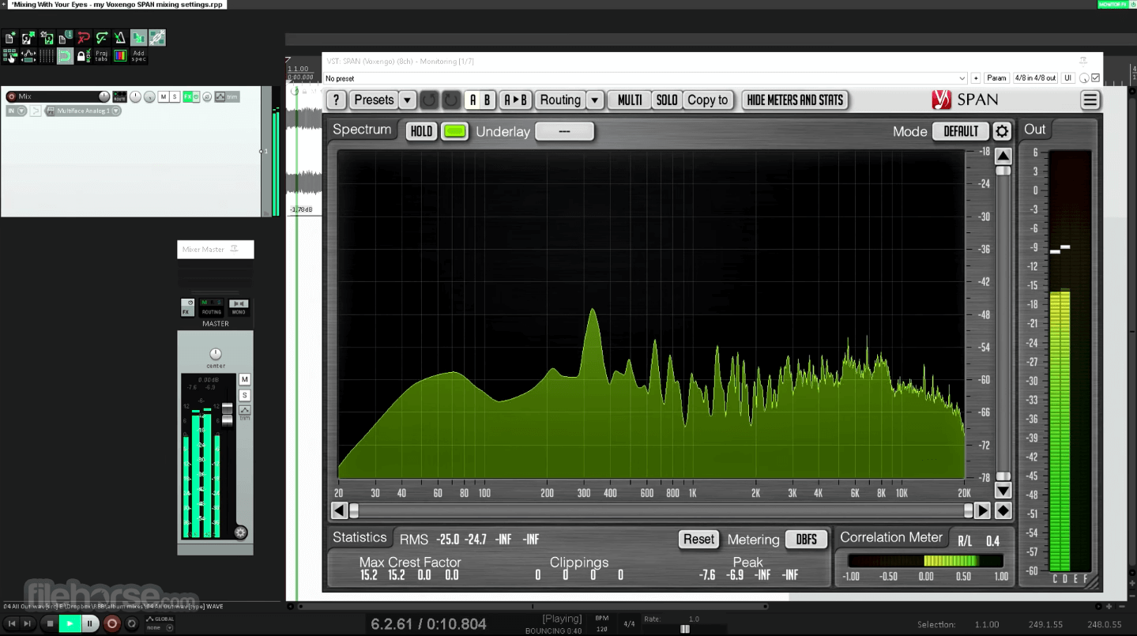
Task: Click the save project disk icon
Action: tap(47, 38)
